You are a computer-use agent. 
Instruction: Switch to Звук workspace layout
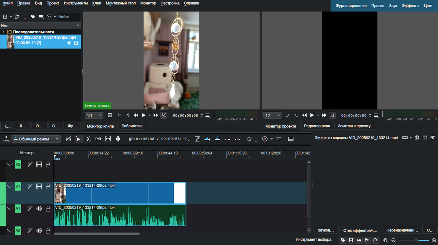(393, 5)
